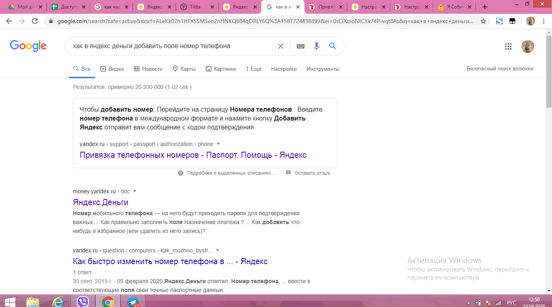Select the Картинки results filter
The width and height of the screenshot is (552, 307).
point(221,69)
